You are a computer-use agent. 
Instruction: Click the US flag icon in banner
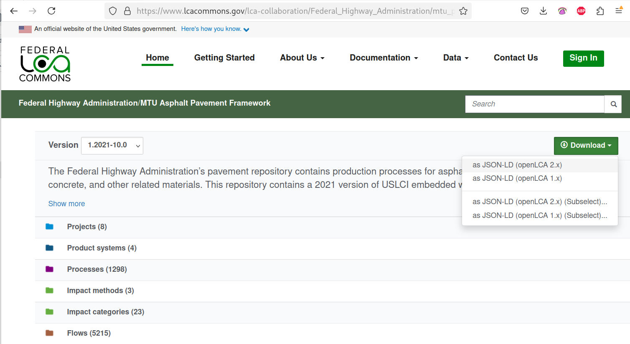point(25,29)
